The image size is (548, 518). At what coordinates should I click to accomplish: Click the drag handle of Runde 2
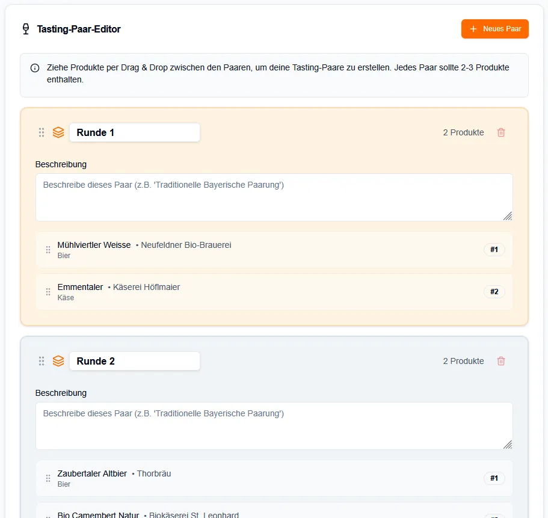[x=42, y=361]
